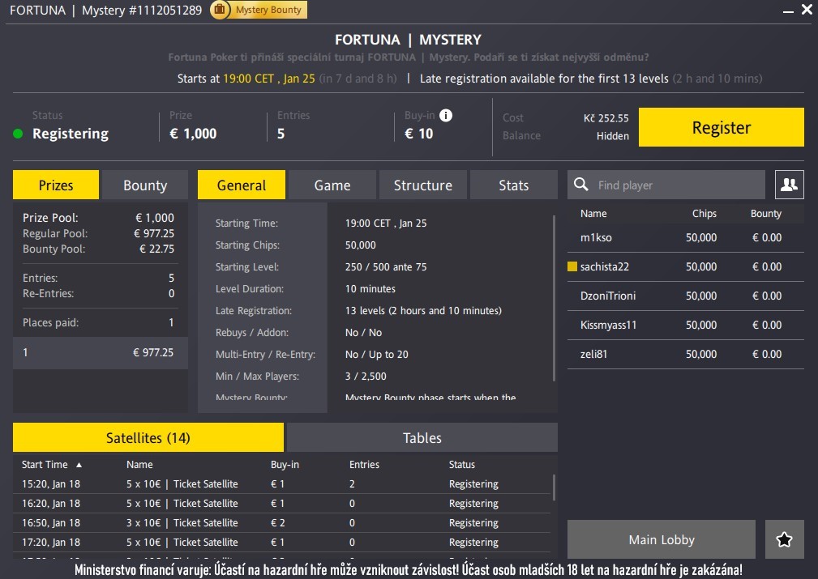Image resolution: width=818 pixels, height=579 pixels.
Task: Sort satellites by Status column header
Action: (461, 464)
